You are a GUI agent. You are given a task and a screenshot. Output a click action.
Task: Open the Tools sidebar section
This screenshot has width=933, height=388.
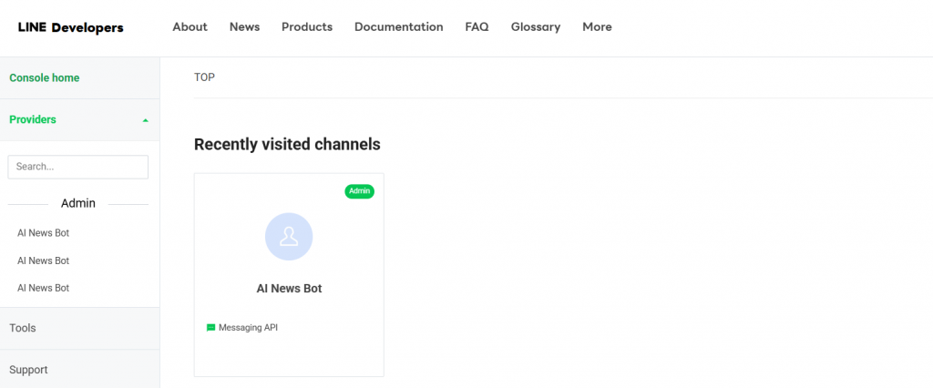pyautogui.click(x=23, y=328)
